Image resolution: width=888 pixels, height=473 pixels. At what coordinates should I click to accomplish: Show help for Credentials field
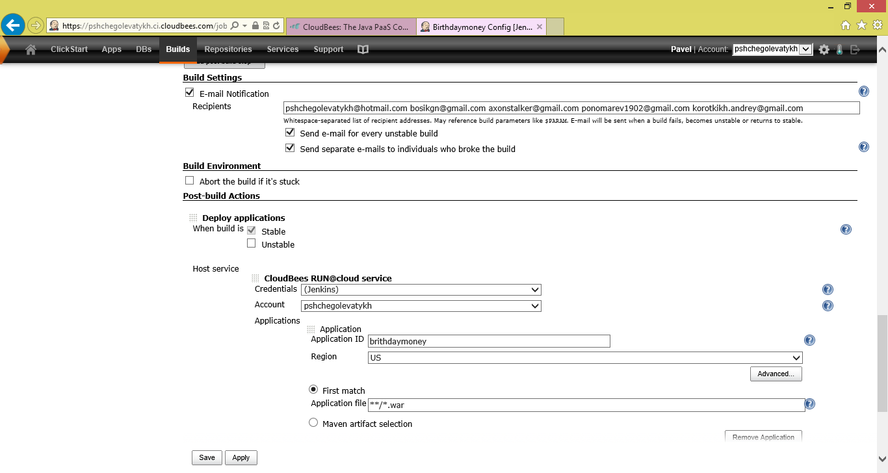click(x=828, y=290)
